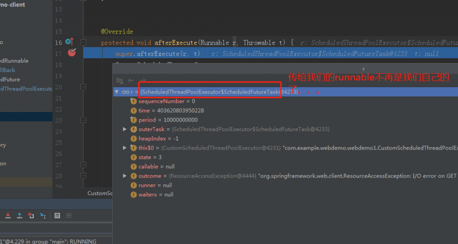Click the field icon next to outcome
The height and width of the screenshot is (244, 458).
(x=133, y=176)
